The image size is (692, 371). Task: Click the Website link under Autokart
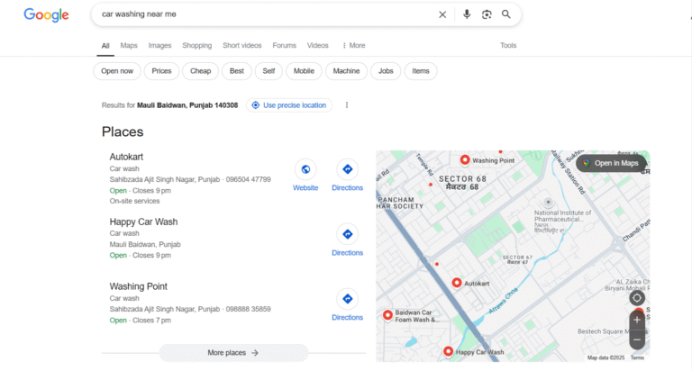pos(305,188)
